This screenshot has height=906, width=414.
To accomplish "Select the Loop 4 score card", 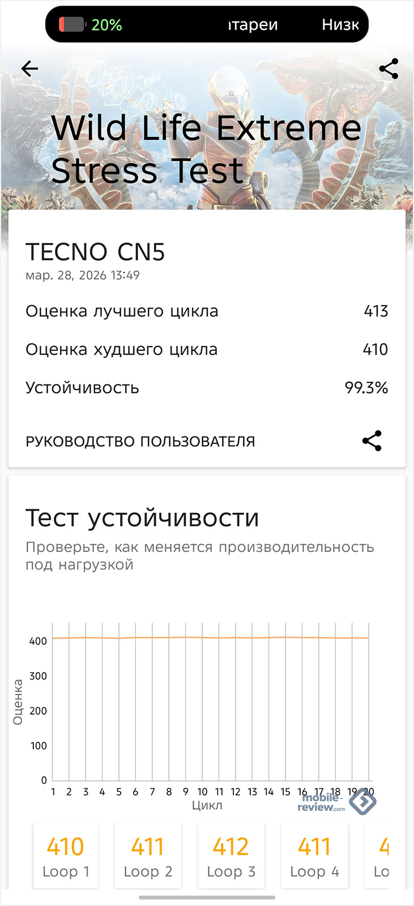I will pyautogui.click(x=314, y=856).
